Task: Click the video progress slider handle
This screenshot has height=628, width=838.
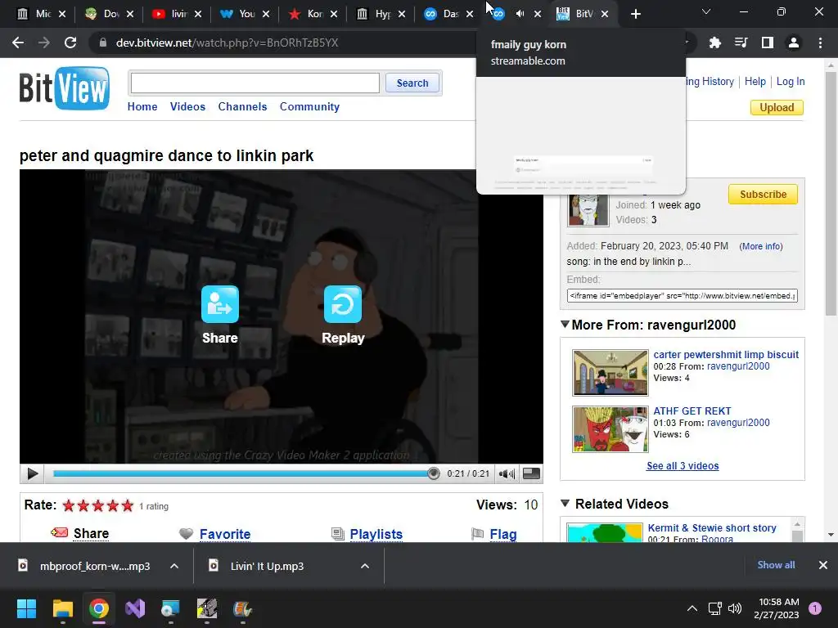Action: [x=434, y=473]
